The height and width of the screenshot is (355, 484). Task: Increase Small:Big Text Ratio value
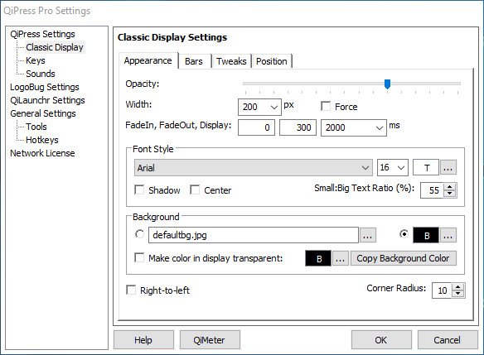pyautogui.click(x=450, y=187)
